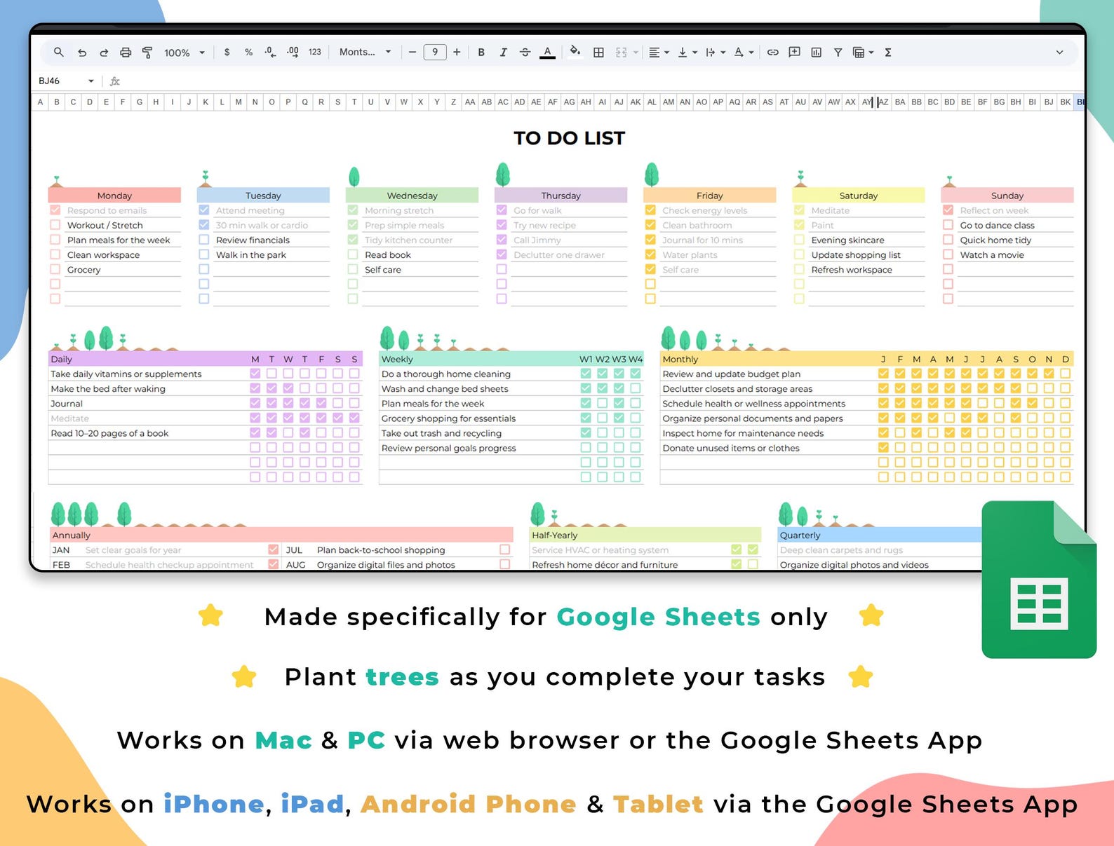The height and width of the screenshot is (846, 1114).
Task: Click the format as currency button
Action: pos(227,53)
